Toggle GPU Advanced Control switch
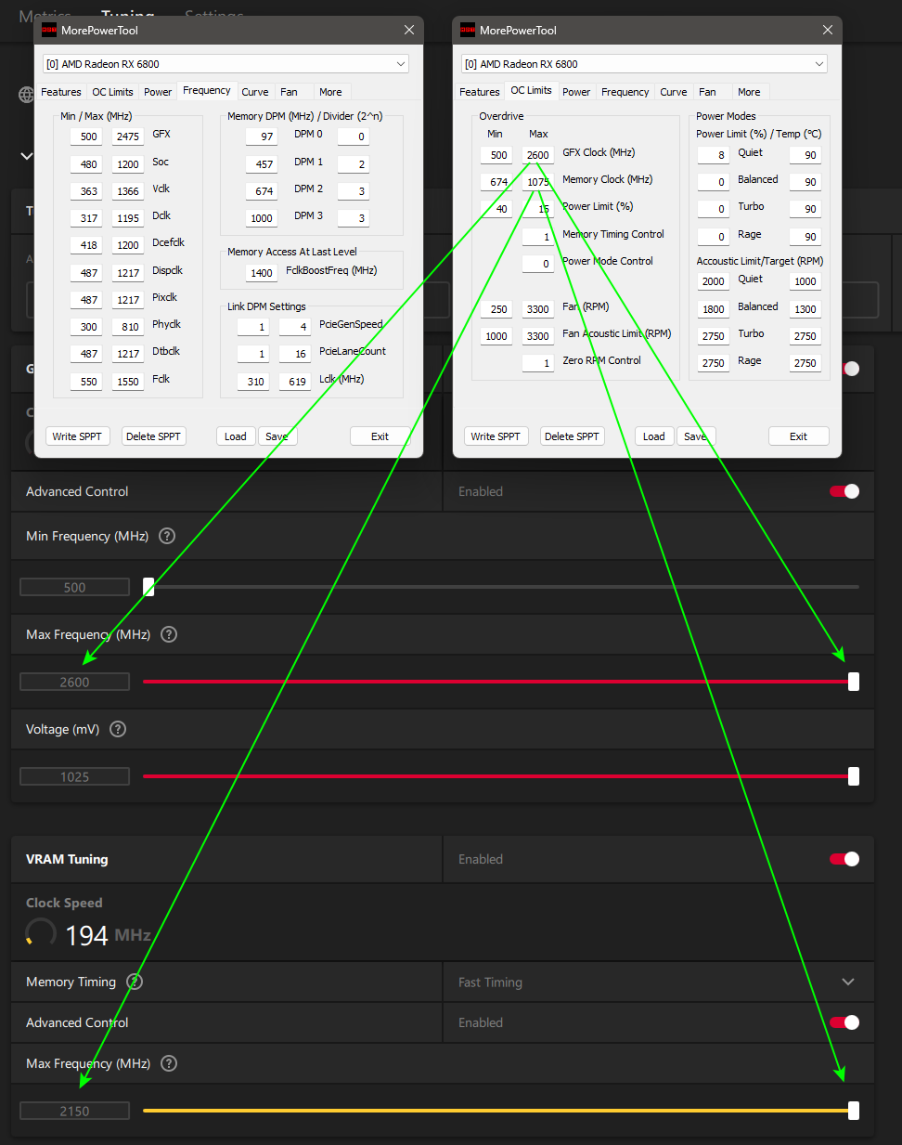The image size is (902, 1145). (844, 491)
